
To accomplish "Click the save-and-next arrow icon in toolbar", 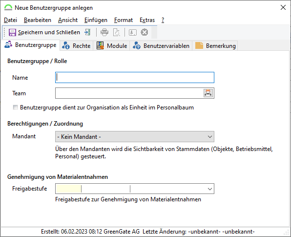I will [87, 32].
